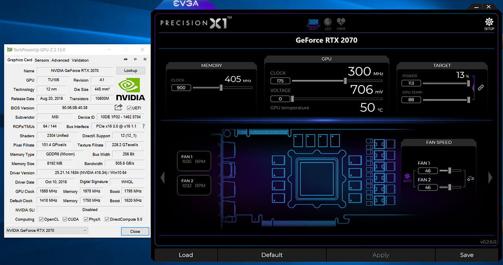503x265 pixels.
Task: Click the BIOS version value 90.06.0B.40.38
Action: pos(75,108)
